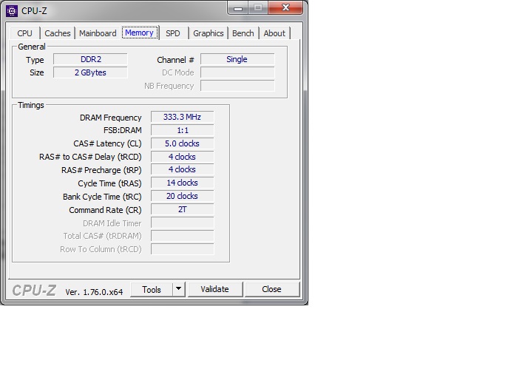This screenshot has width=511, height=383.
Task: Click the Validate button
Action: click(214, 289)
